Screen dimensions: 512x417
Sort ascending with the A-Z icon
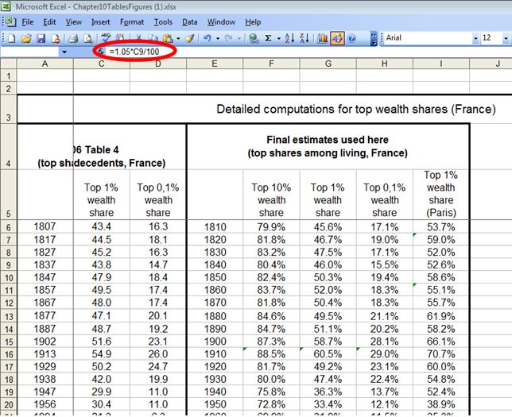pyautogui.click(x=290, y=38)
